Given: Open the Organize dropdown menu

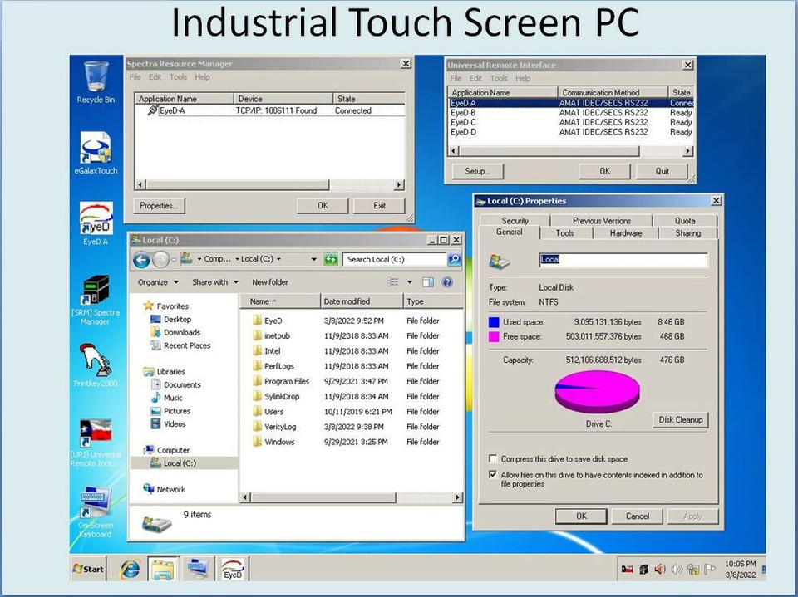Looking at the screenshot, I should tap(156, 282).
